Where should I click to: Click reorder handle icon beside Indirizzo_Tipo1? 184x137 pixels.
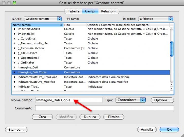[x=14, y=87]
